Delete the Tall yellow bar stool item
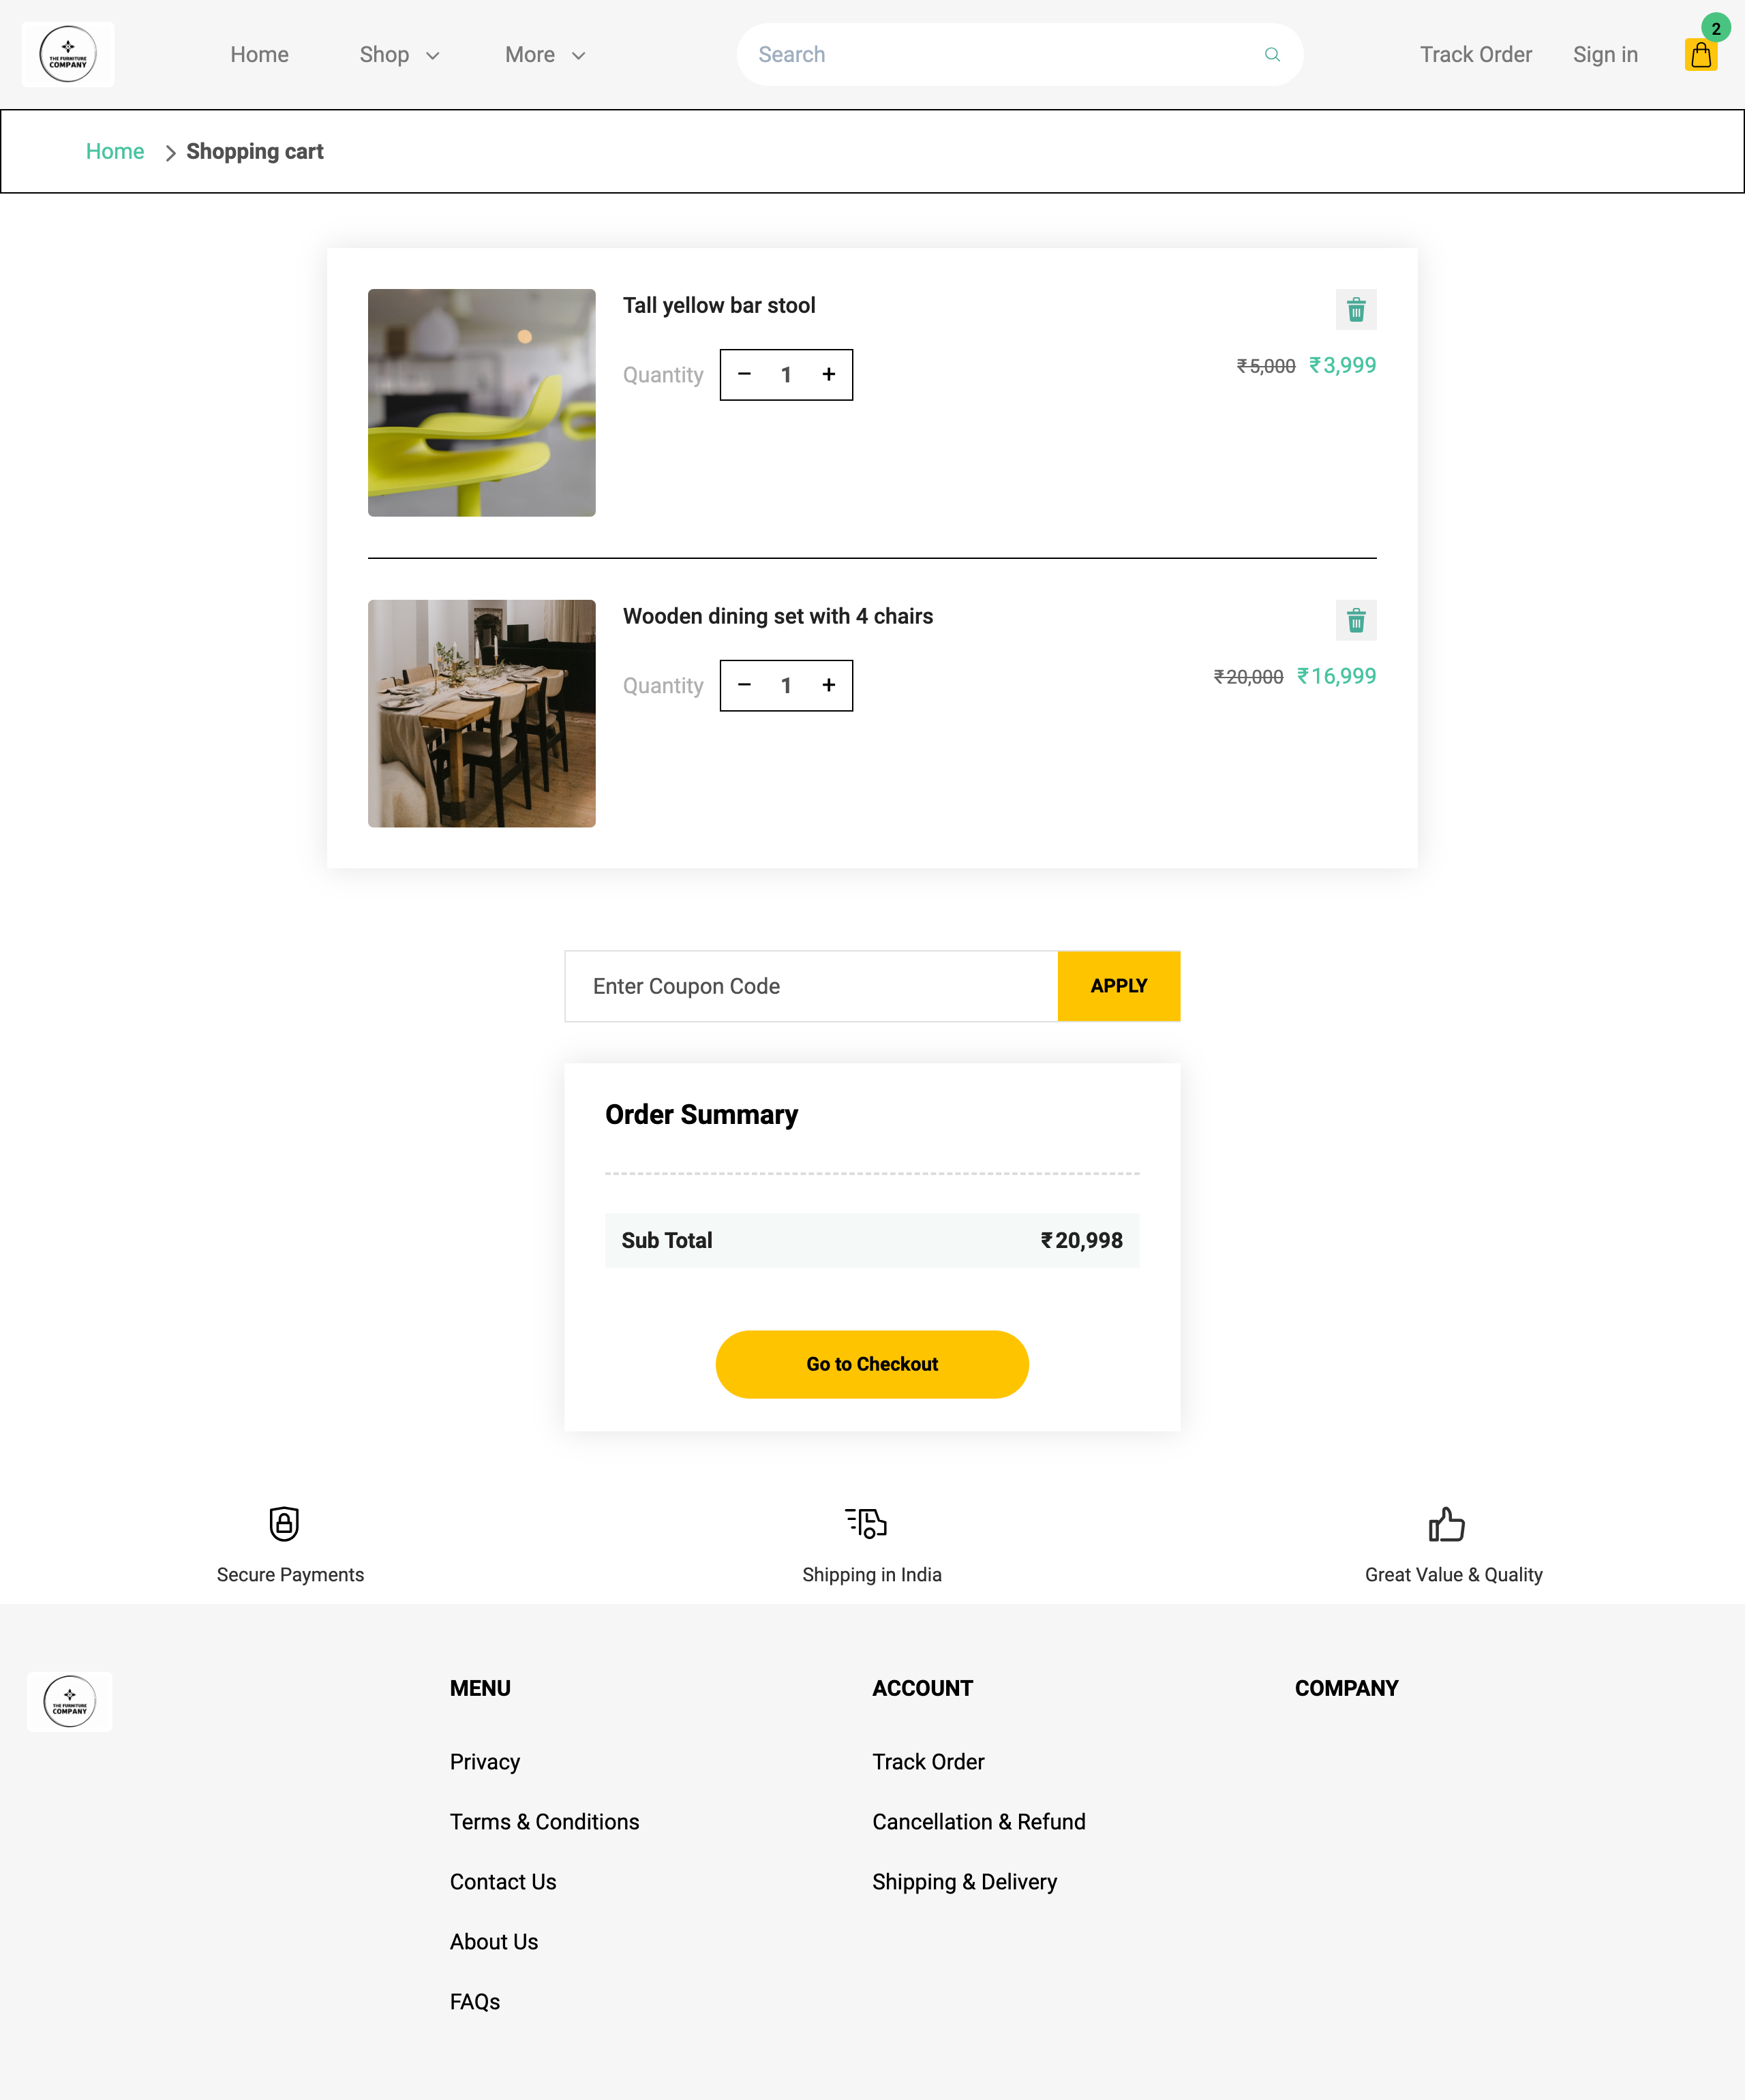This screenshot has width=1745, height=2100. click(1355, 310)
